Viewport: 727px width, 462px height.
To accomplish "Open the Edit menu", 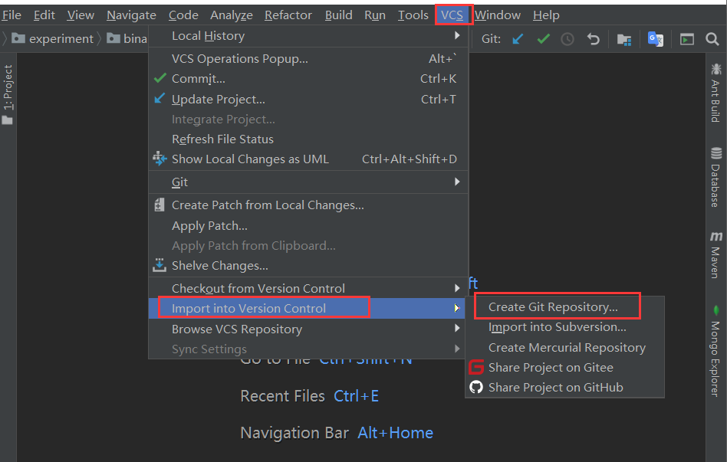I will click(44, 15).
